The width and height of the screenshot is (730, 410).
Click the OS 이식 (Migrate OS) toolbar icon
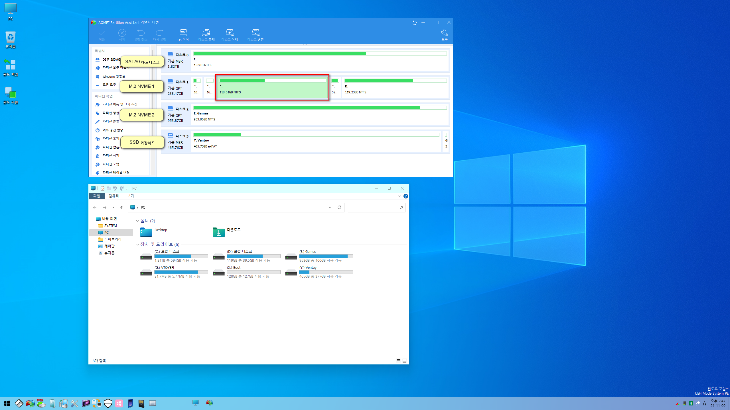pos(183,35)
